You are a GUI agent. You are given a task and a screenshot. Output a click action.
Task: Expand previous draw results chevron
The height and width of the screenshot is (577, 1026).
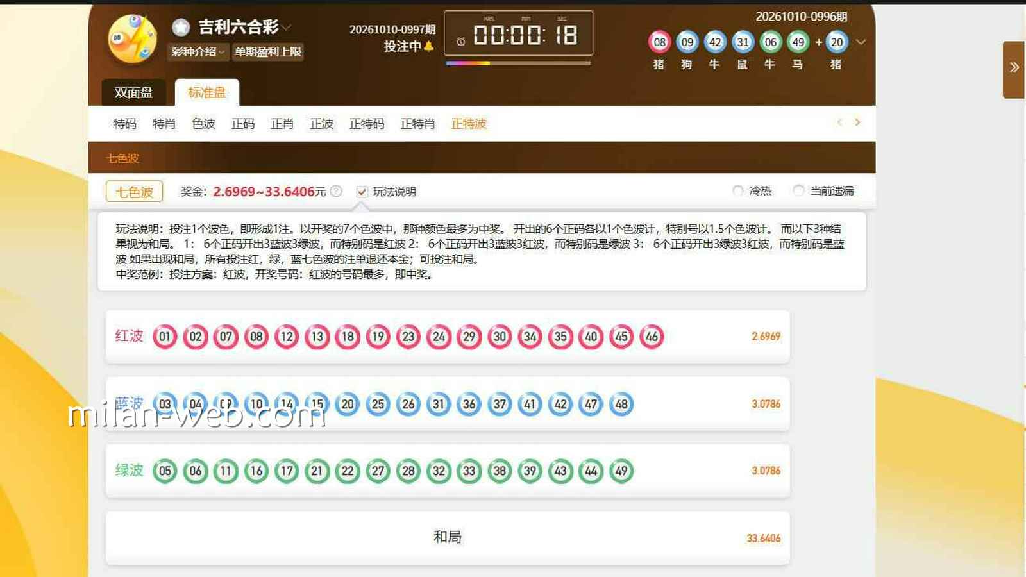pyautogui.click(x=861, y=42)
